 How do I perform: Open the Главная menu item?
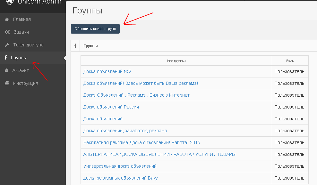coord(22,19)
